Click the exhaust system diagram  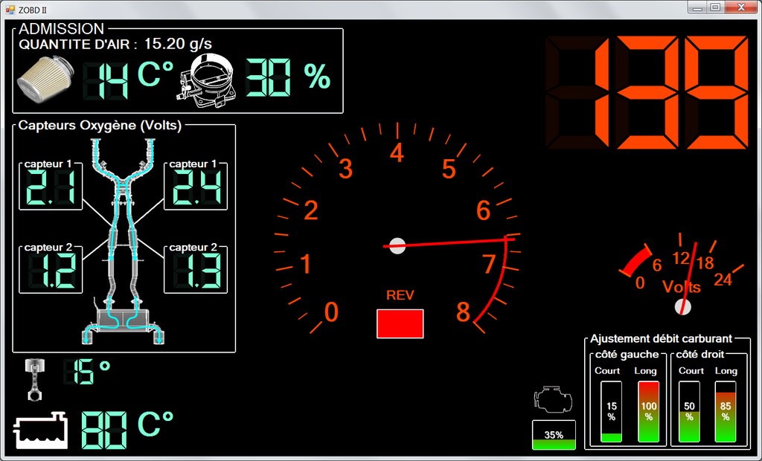coord(123,245)
